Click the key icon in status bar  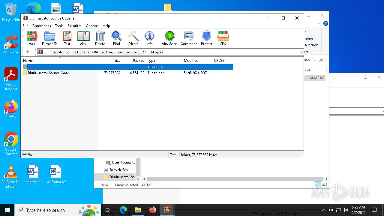pos(30,154)
